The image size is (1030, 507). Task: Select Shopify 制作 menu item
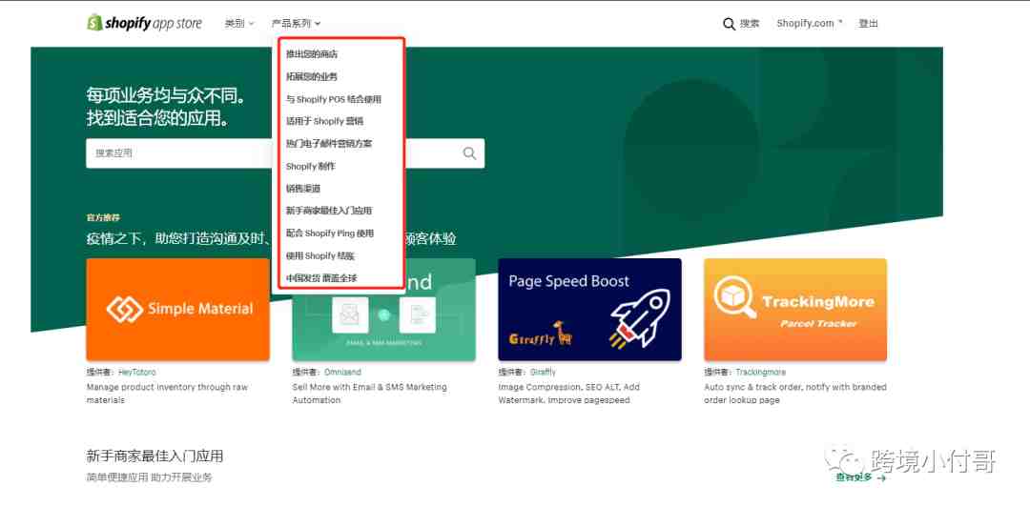[x=311, y=166]
